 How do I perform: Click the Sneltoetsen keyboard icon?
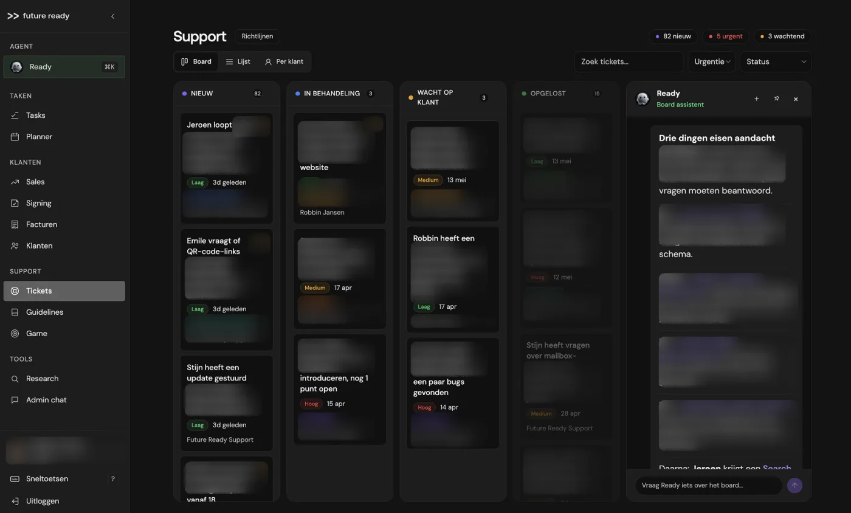(15, 478)
